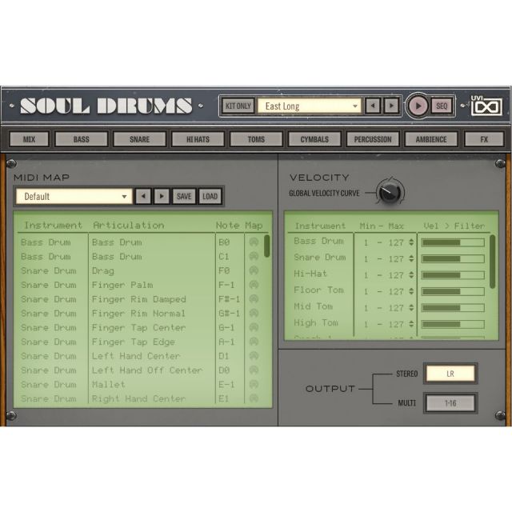Adjust Mid Tom velocity range stepper
The height and width of the screenshot is (512, 512).
coord(411,307)
